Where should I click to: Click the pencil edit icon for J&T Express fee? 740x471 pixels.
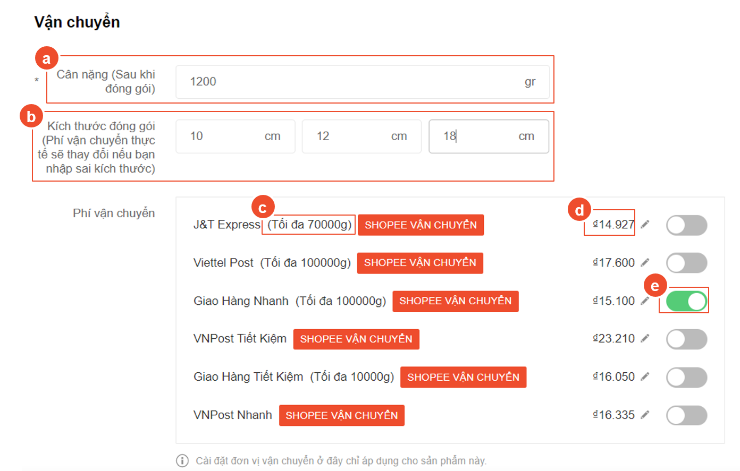645,225
